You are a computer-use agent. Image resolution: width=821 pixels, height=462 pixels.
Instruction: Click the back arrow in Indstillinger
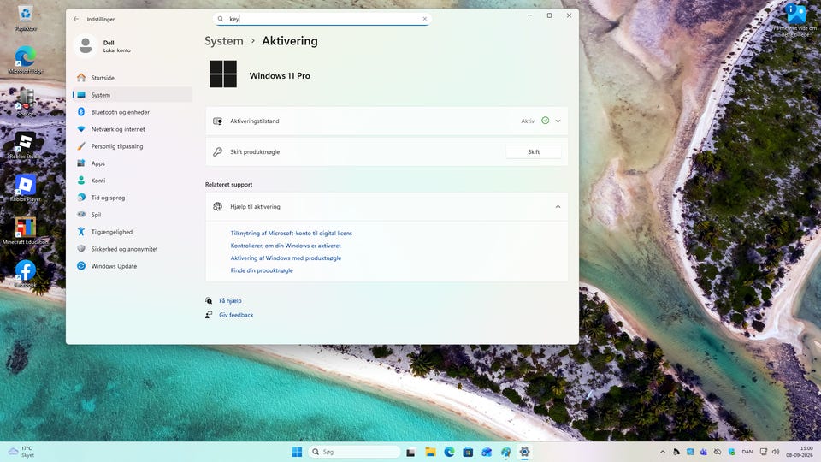tap(76, 19)
